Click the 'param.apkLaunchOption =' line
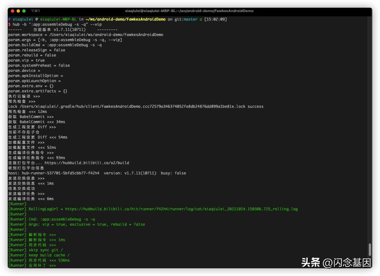The width and height of the screenshot is (380, 276). 35,81
